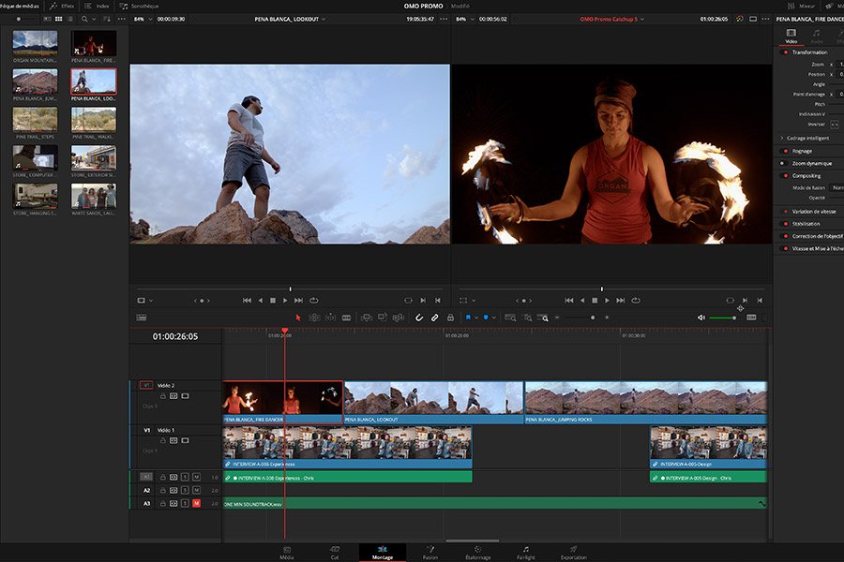The width and height of the screenshot is (844, 562).
Task: Select the WHITE SANDS thumbnail in media pool
Action: pos(94,197)
